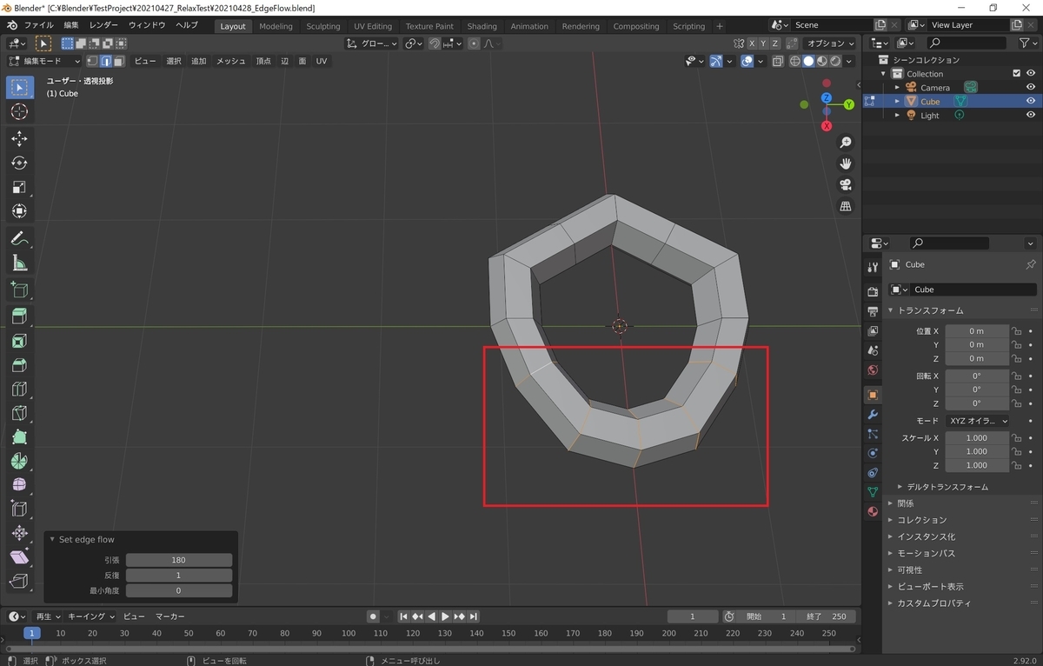Enable wireframe viewport shading
Screen dimensions: 1043x666
pyautogui.click(x=794, y=61)
